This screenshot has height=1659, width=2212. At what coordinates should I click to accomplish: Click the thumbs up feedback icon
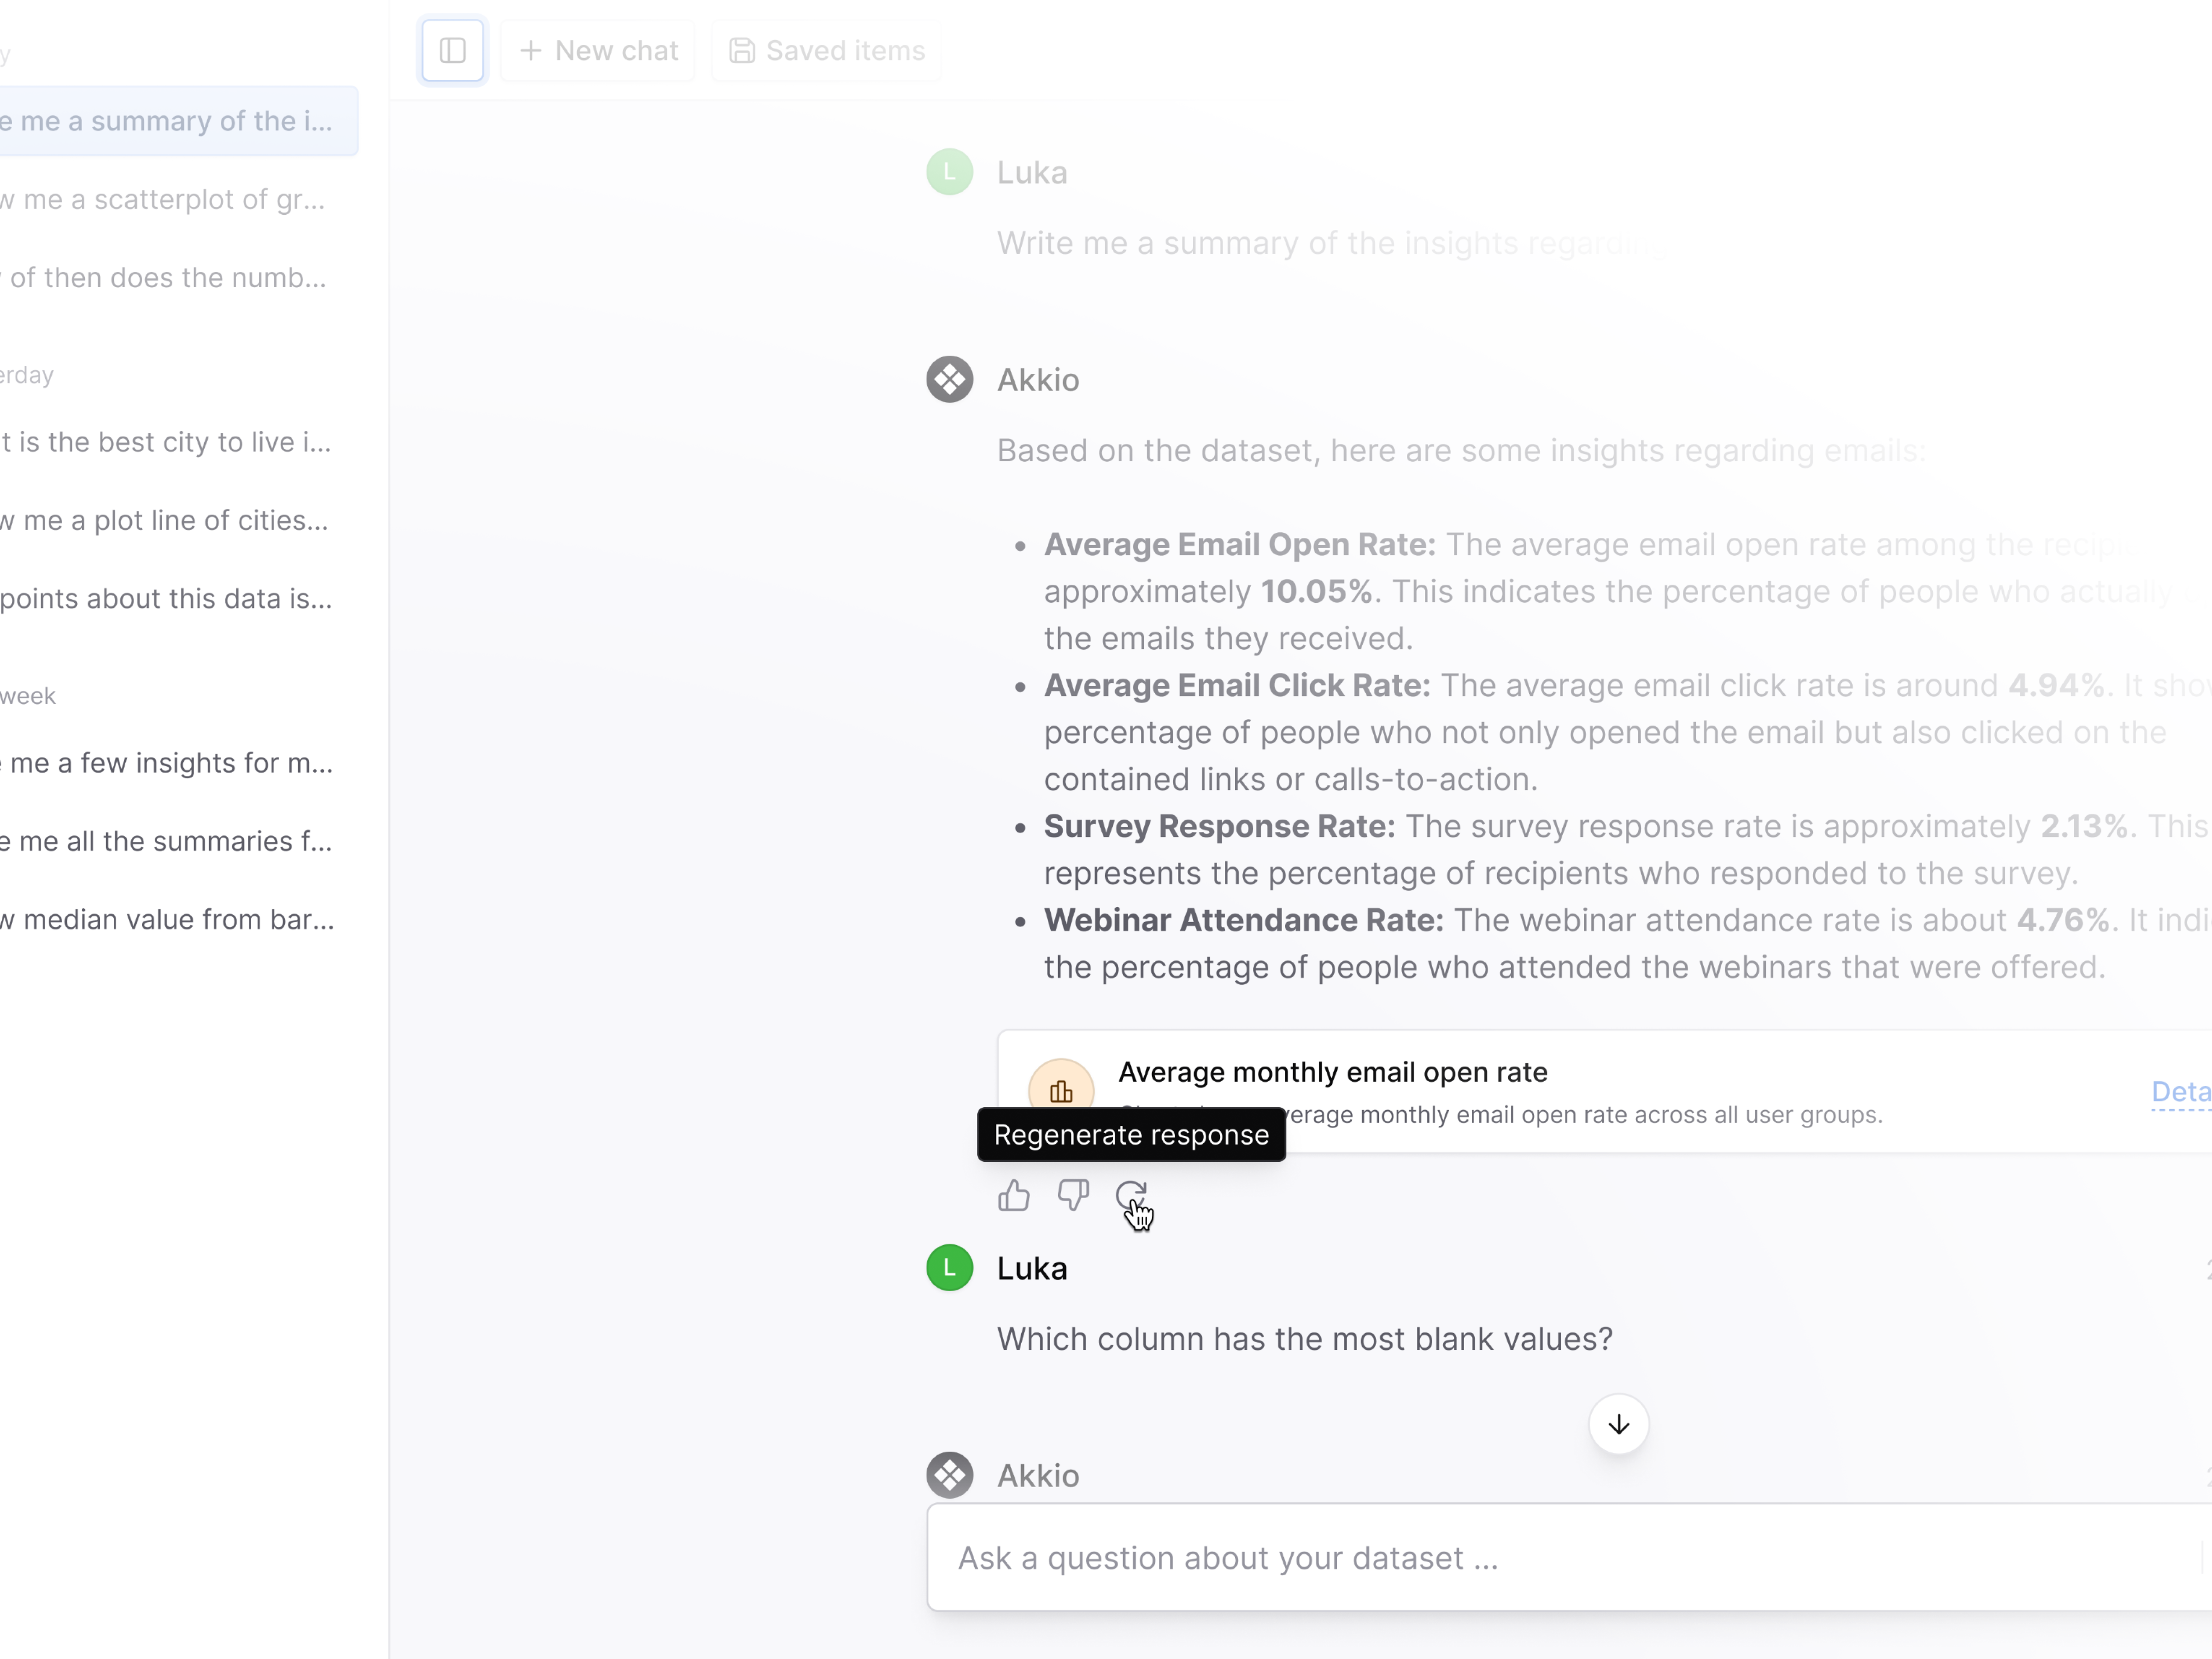[x=1013, y=1195]
